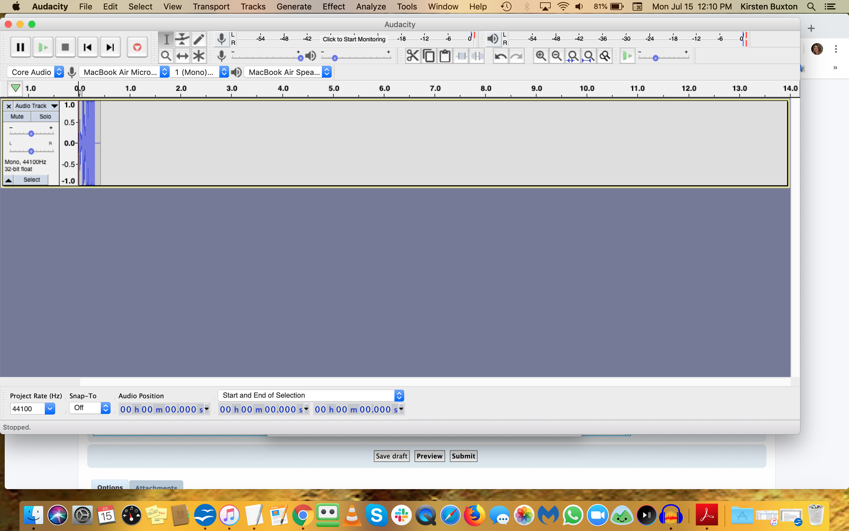Click the recording volume slider
The image size is (849, 531).
tap(266, 57)
